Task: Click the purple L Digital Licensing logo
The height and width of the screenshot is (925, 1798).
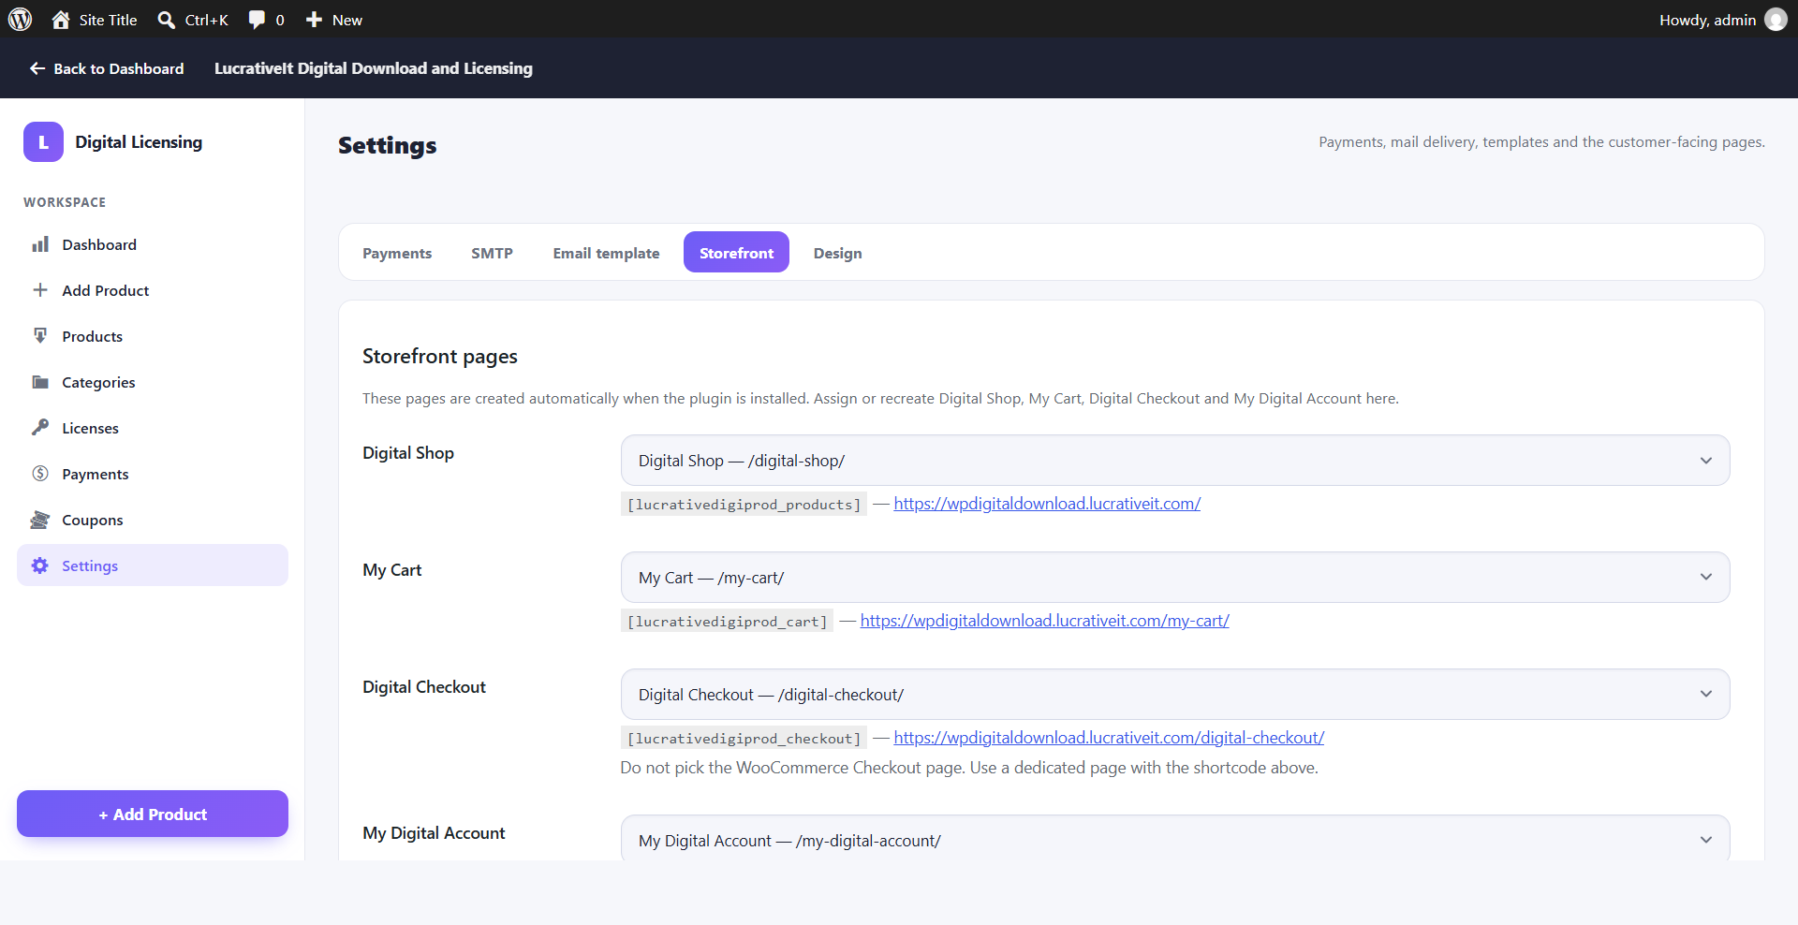Action: click(43, 142)
